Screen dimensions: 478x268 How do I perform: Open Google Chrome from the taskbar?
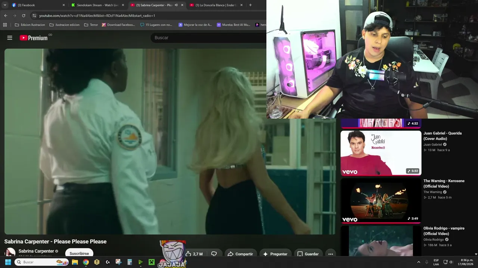coord(86,262)
